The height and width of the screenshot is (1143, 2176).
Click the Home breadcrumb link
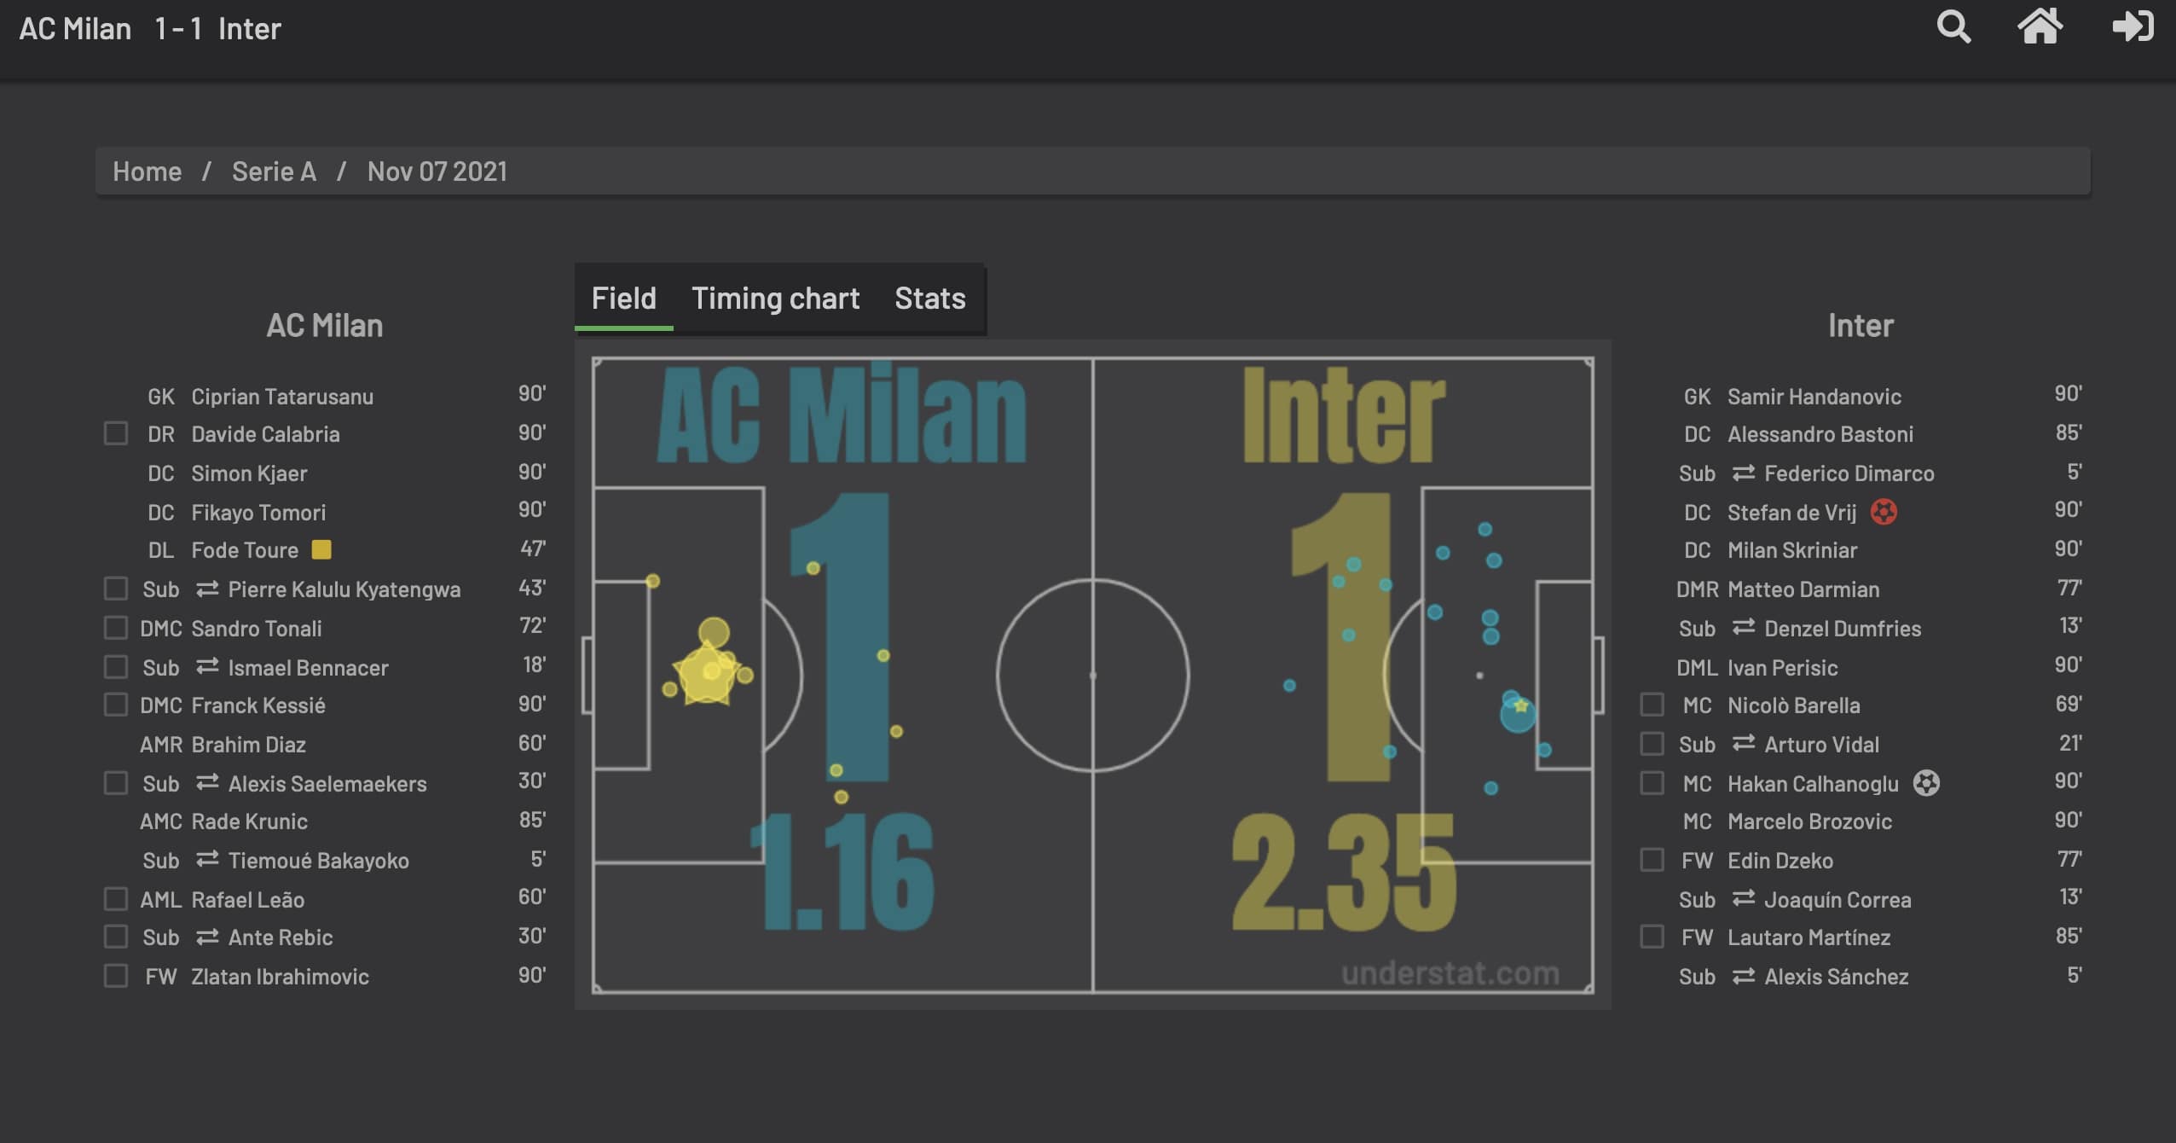point(147,168)
